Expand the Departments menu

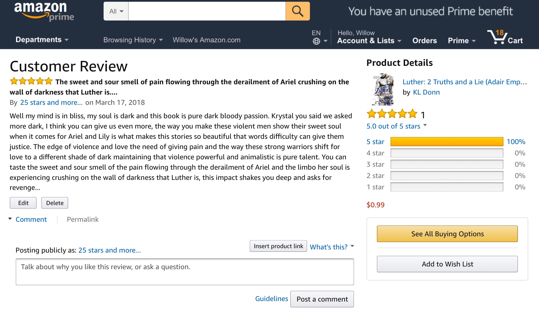42,40
